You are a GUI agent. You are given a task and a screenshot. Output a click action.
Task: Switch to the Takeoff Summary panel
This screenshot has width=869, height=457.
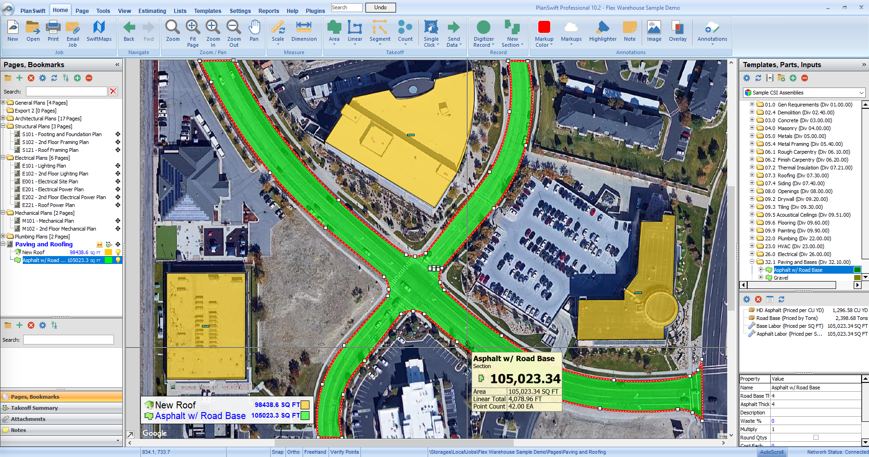34,408
